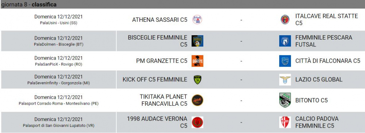
Task: Click the Città di Falconara crest icon
Action: [x=285, y=61]
